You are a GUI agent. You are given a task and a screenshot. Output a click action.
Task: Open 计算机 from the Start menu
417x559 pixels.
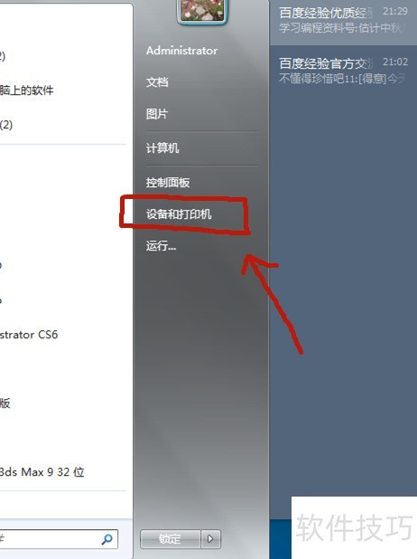162,148
